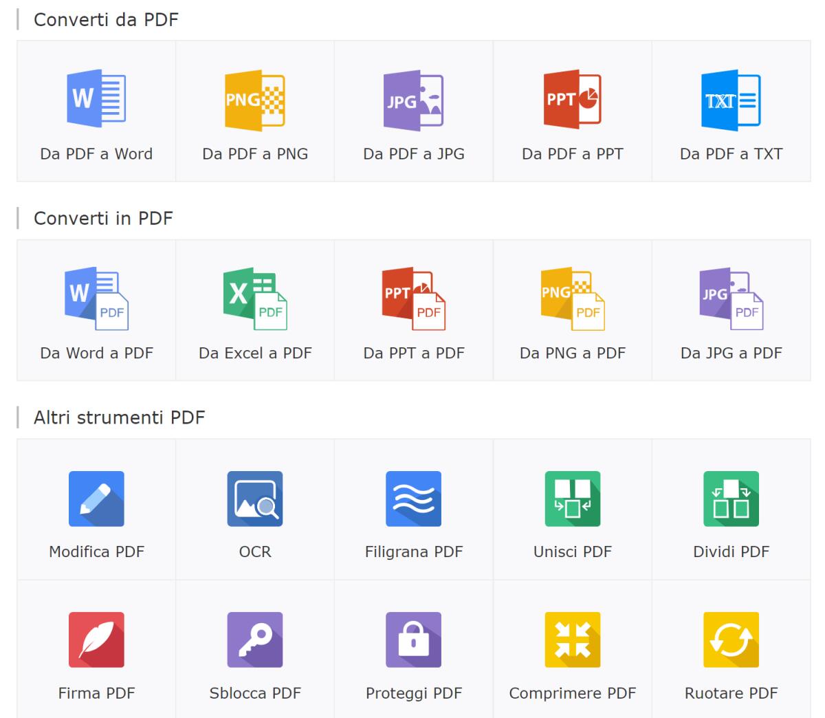Click the Da PPT a PDF icon
Image resolution: width=825 pixels, height=718 pixels.
click(x=414, y=297)
